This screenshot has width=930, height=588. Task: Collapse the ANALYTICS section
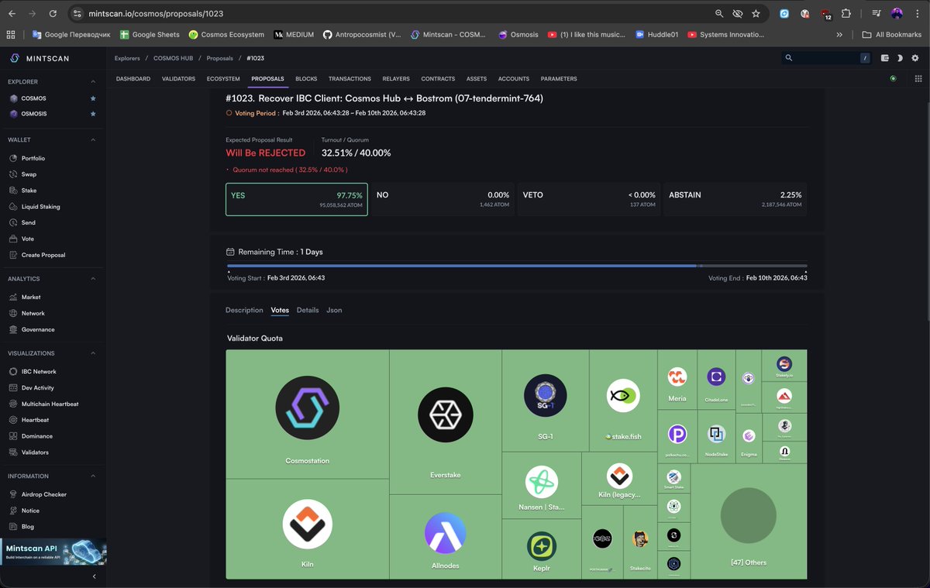coord(93,279)
